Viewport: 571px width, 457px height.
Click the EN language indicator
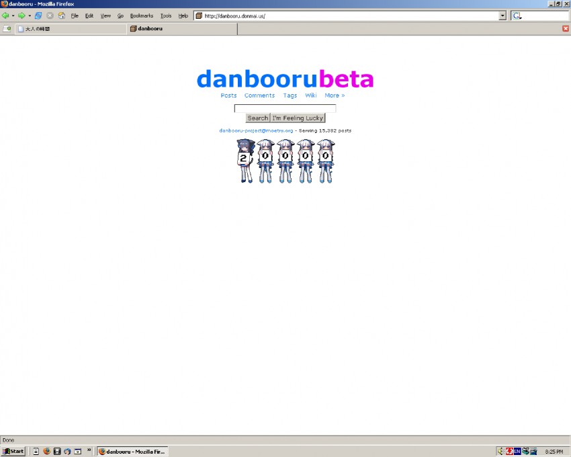[x=517, y=452]
